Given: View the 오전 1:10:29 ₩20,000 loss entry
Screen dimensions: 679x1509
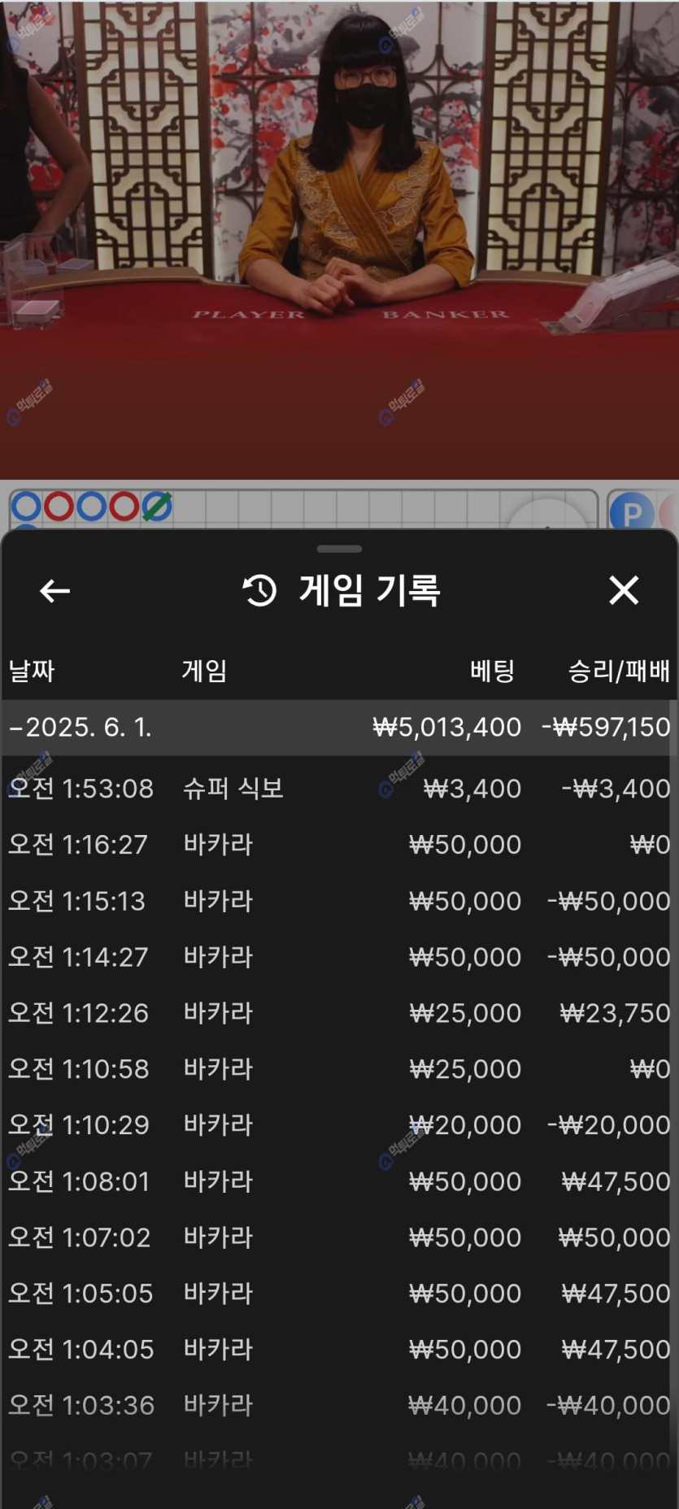Looking at the screenshot, I should (x=339, y=1125).
